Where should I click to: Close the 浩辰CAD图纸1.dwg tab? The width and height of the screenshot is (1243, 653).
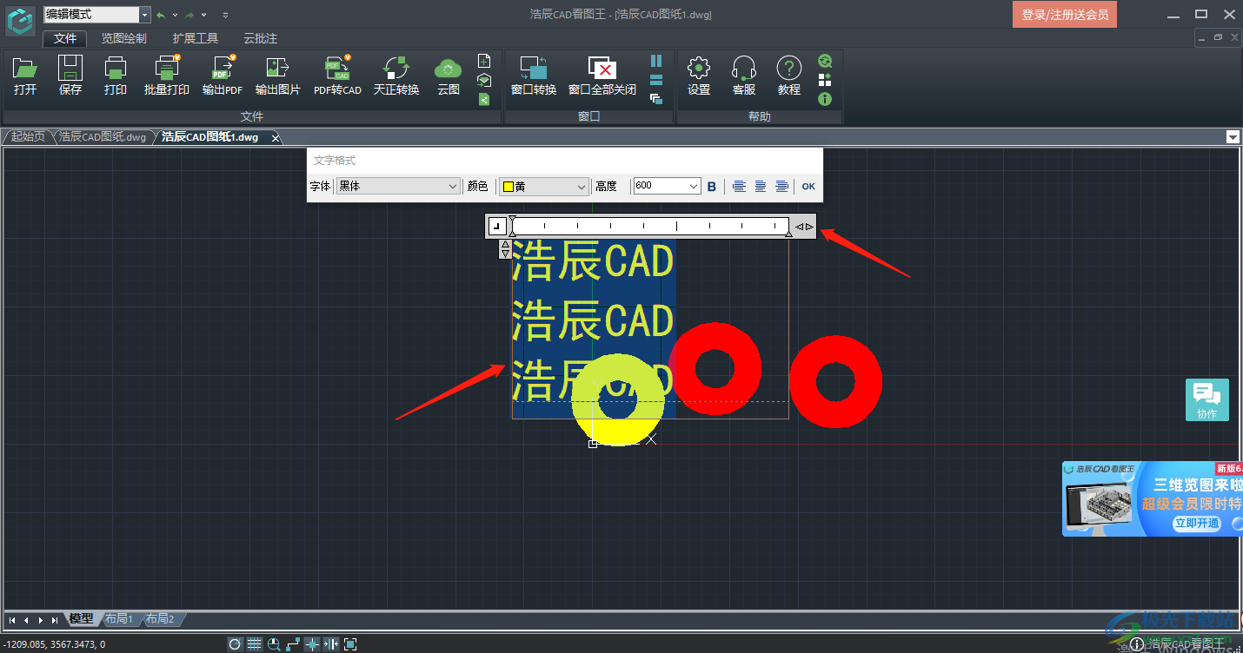point(276,138)
